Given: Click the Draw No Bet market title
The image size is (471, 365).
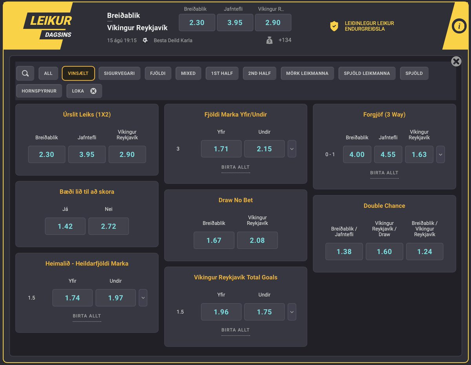Looking at the screenshot, I should click(x=235, y=200).
